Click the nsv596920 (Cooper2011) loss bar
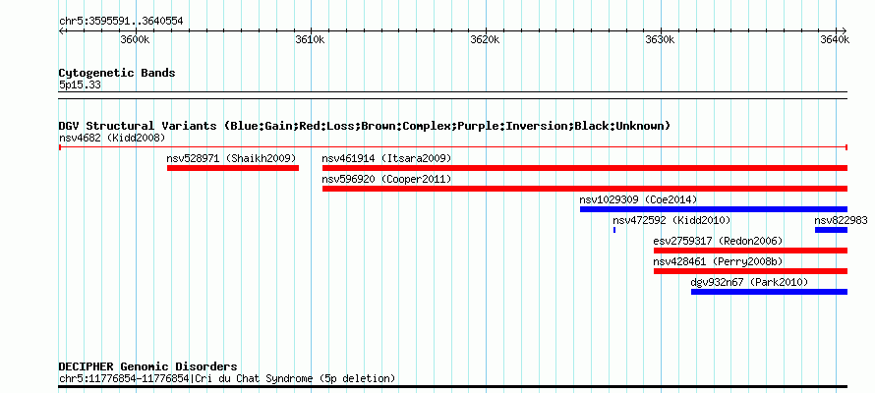 click(x=585, y=189)
